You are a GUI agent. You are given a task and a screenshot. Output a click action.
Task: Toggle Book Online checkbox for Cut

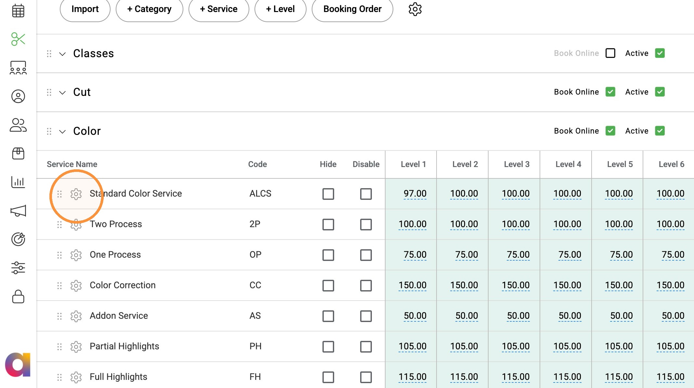click(x=610, y=92)
